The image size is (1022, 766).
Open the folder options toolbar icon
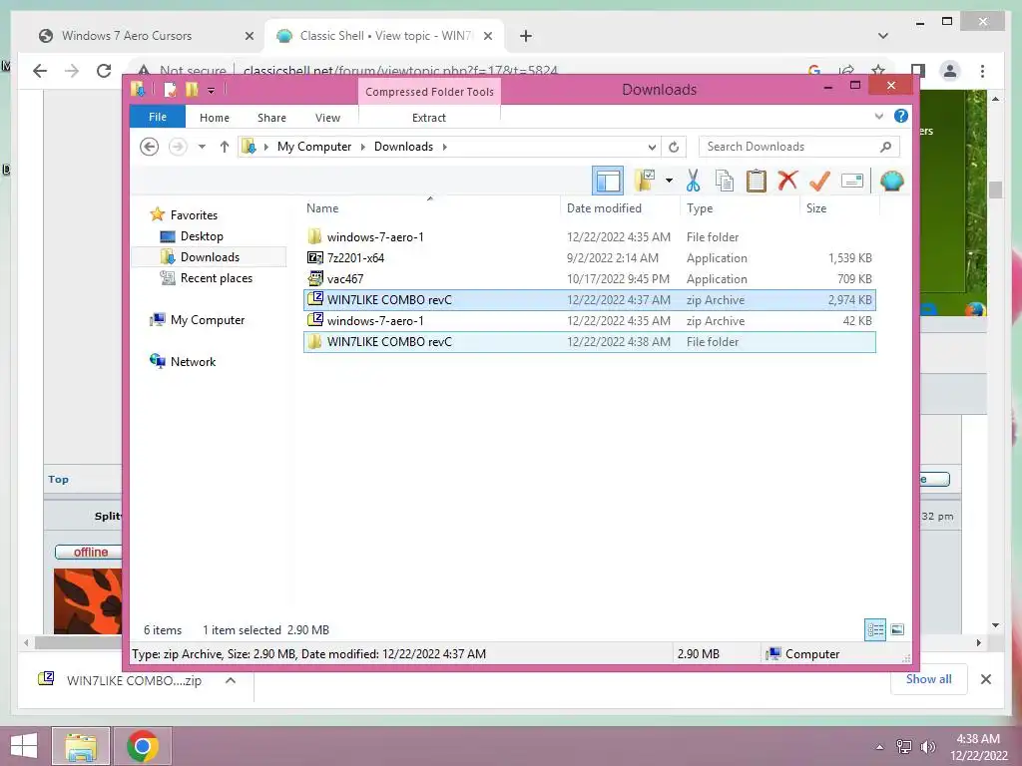click(645, 181)
